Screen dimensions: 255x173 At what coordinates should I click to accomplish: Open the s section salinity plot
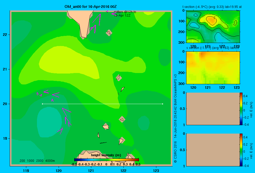[x=213, y=67]
